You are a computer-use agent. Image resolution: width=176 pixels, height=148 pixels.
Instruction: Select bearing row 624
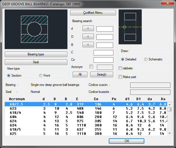(x=86, y=121)
